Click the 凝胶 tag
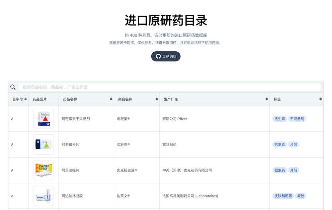The image size is (332, 210). click(300, 196)
